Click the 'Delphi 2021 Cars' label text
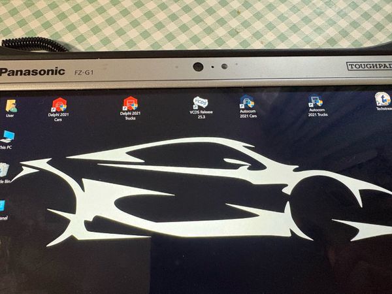This screenshot has width=392, height=294. coord(58,117)
